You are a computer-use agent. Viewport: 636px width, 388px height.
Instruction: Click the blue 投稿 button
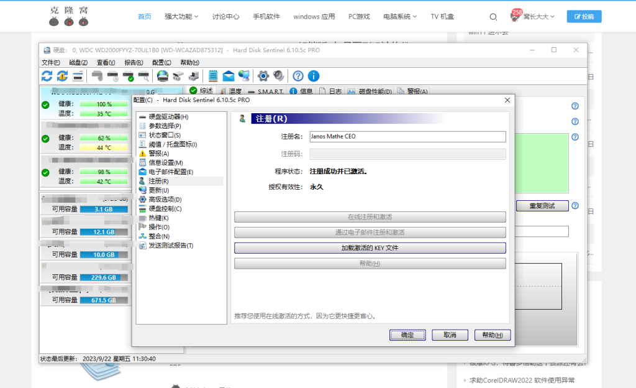coord(584,17)
